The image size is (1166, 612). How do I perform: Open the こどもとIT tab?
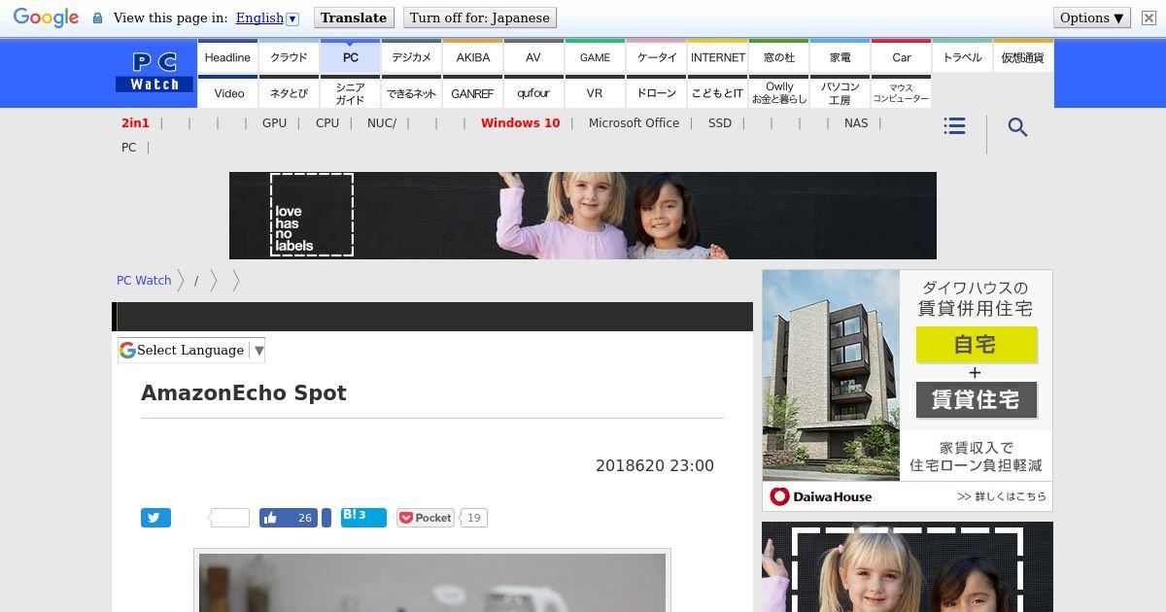tap(718, 92)
